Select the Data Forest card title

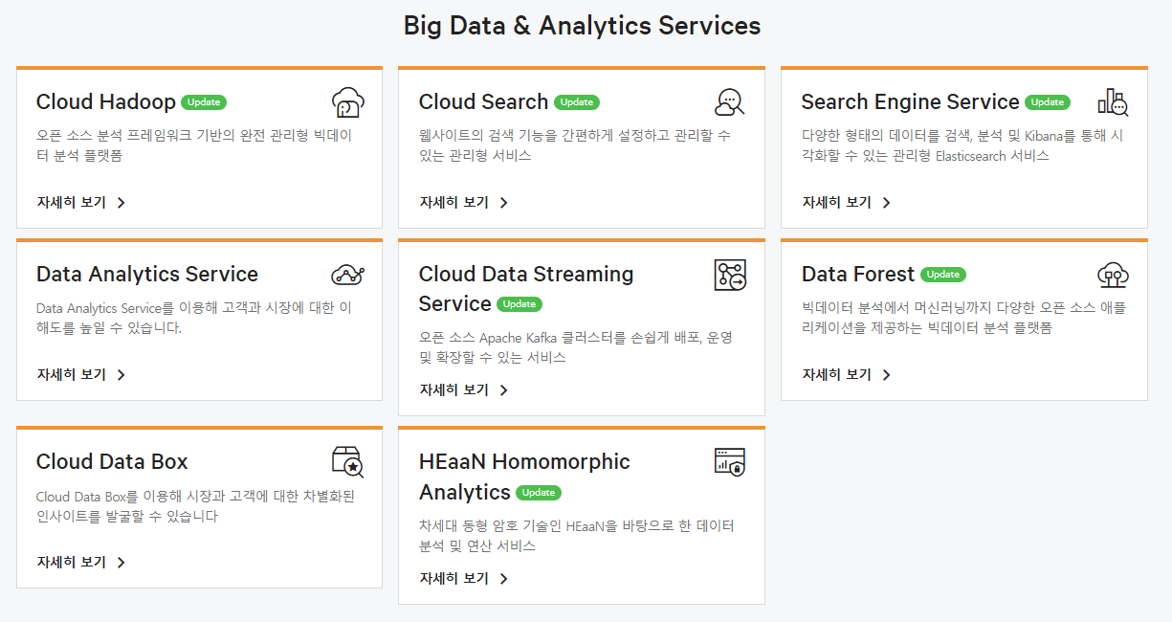(858, 275)
